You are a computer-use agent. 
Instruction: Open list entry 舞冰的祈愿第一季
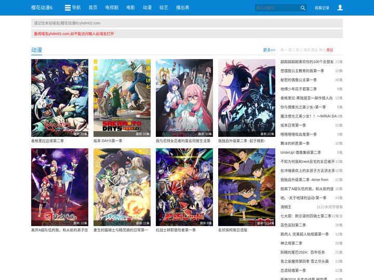click(x=295, y=143)
